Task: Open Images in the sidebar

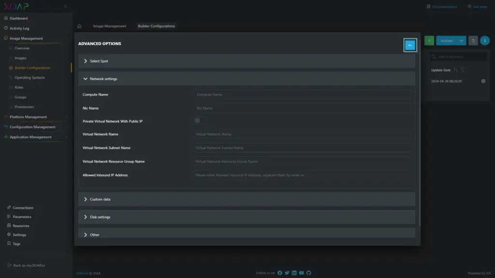Action: [x=20, y=58]
